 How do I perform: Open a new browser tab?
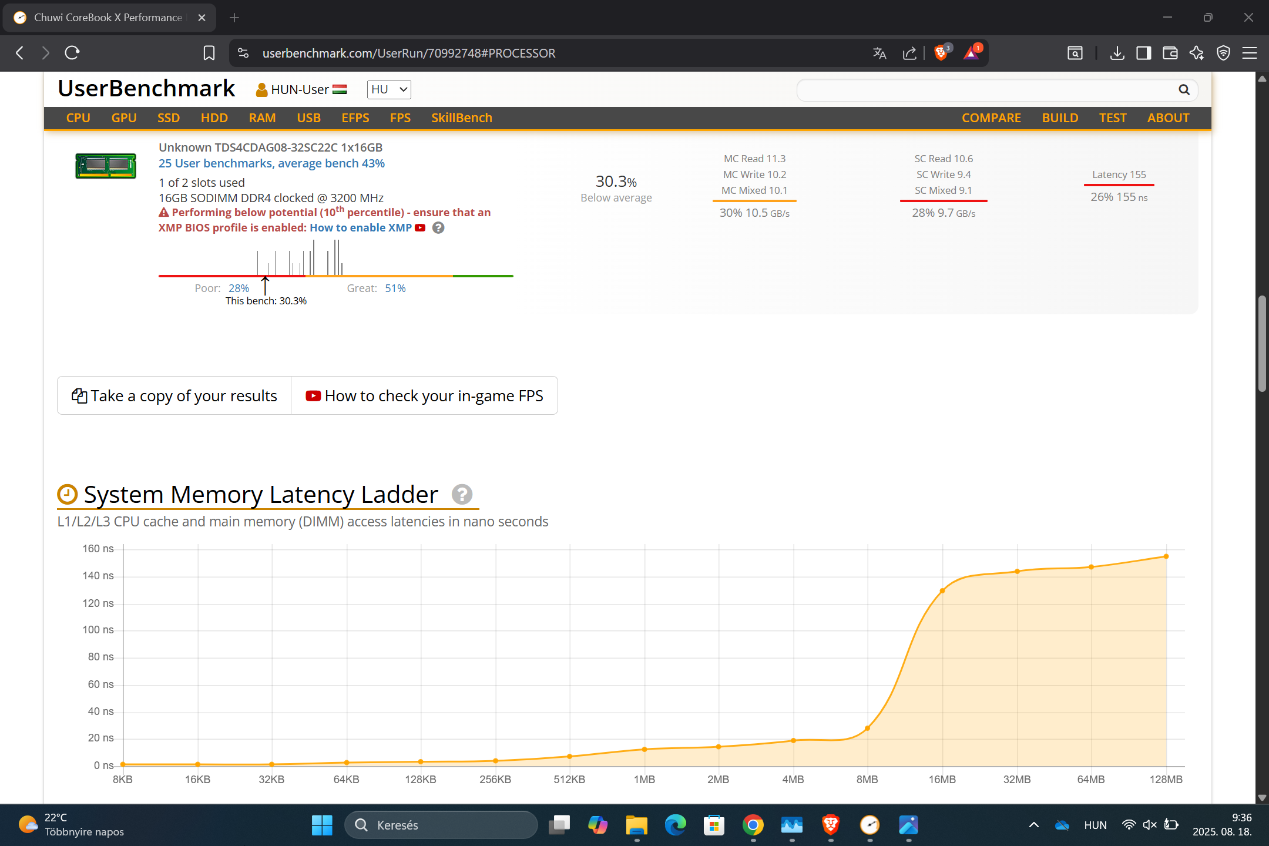(x=234, y=18)
